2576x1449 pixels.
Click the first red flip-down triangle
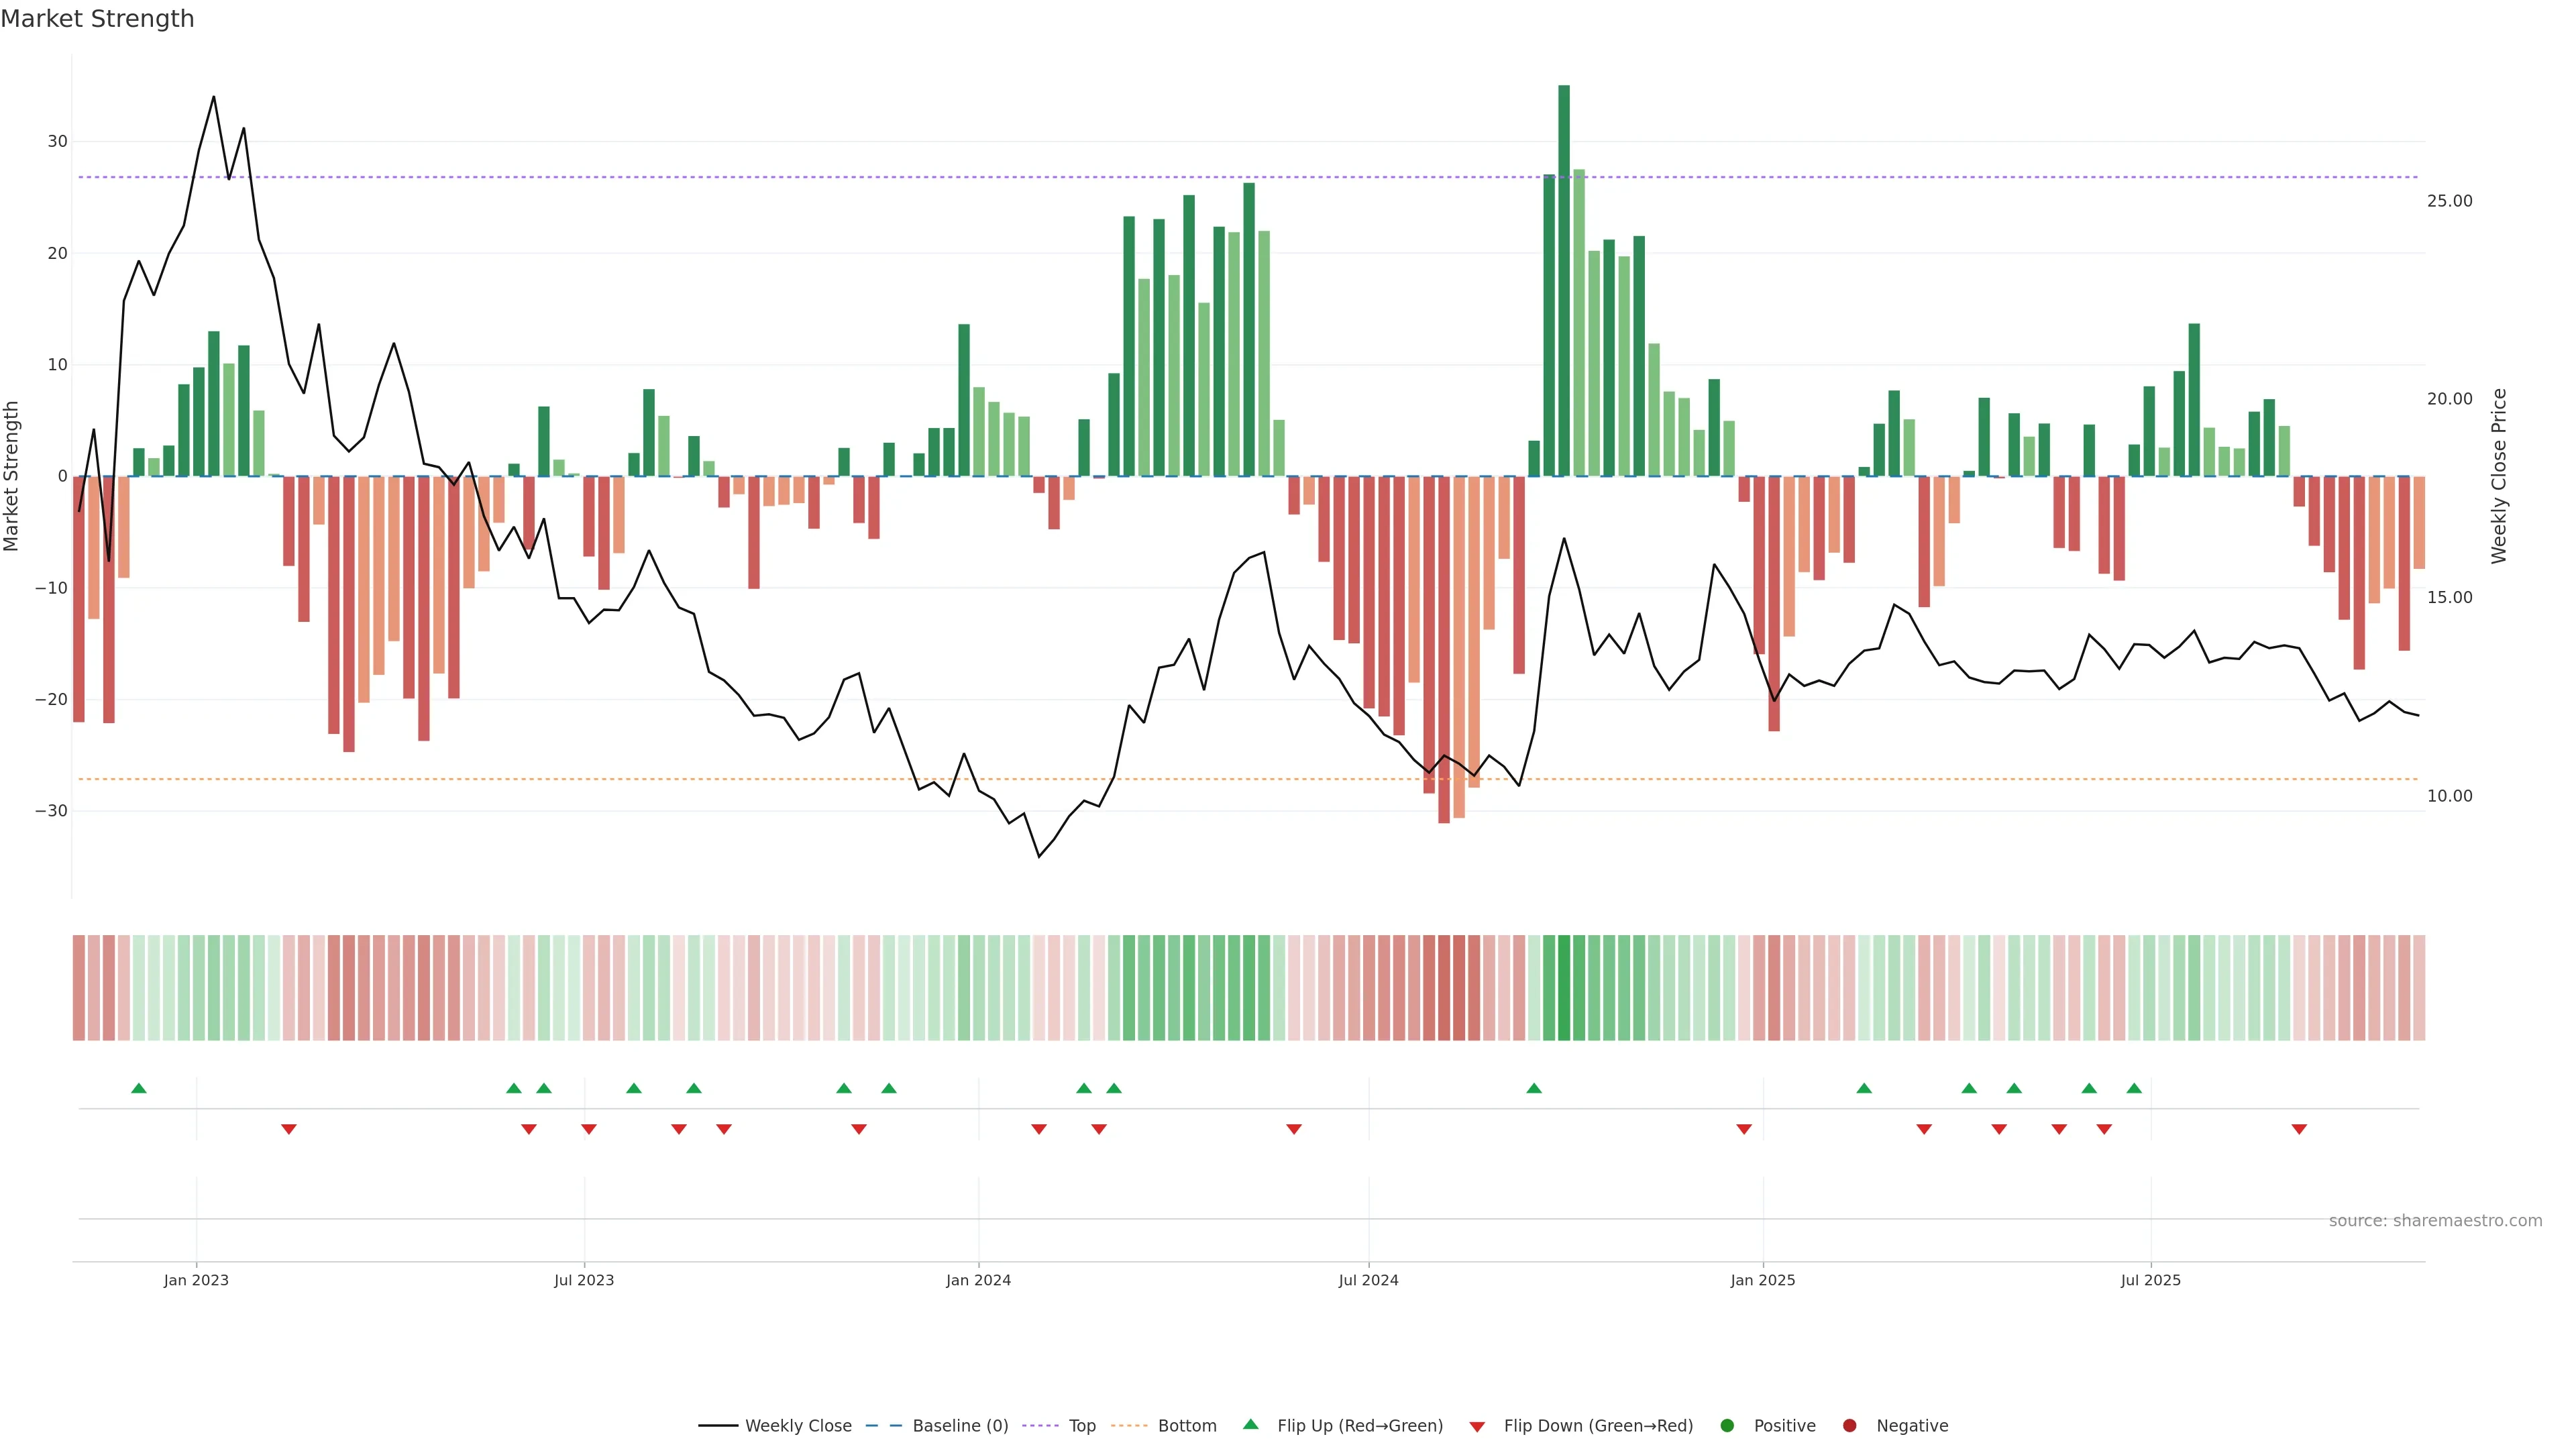coord(289,1129)
